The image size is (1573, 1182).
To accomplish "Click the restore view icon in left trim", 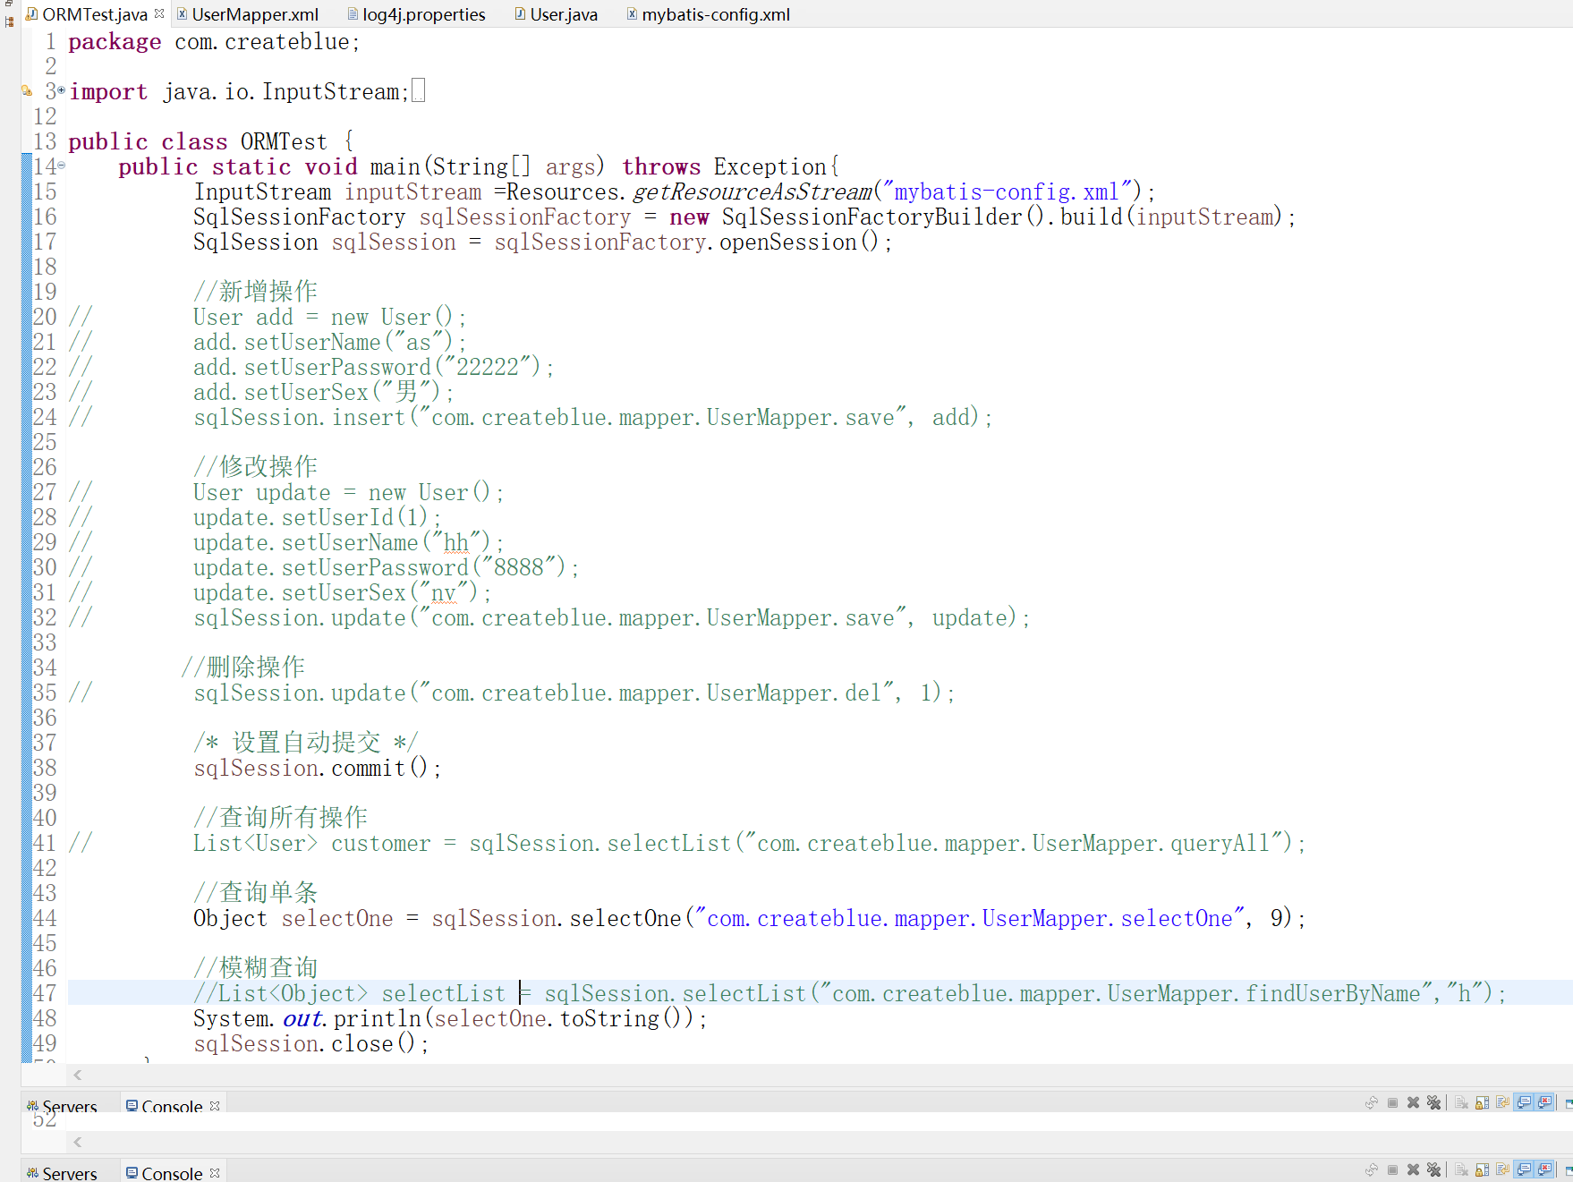I will click(10, 4).
